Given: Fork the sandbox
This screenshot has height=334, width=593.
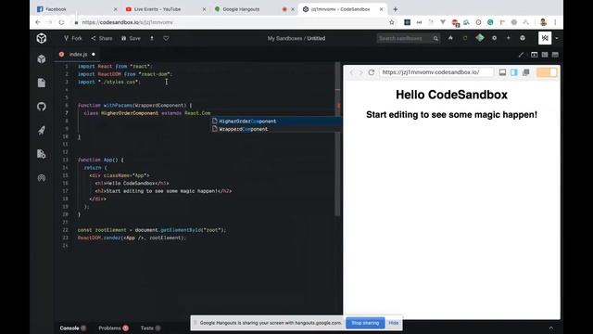Looking at the screenshot, I should (x=73, y=38).
